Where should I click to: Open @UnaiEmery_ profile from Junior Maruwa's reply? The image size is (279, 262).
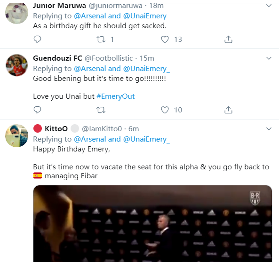tap(146, 16)
